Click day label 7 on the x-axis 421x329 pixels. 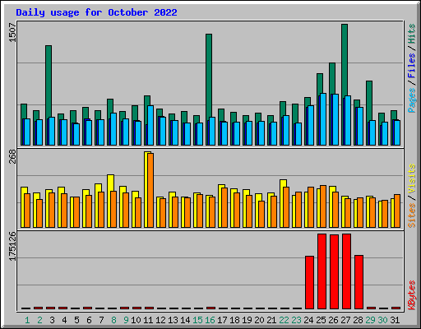tap(101, 320)
